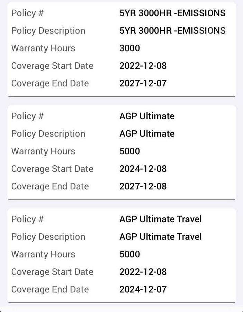Click AGP Ultimate card's Policy Description value
The image size is (243, 312).
pyautogui.click(x=147, y=134)
